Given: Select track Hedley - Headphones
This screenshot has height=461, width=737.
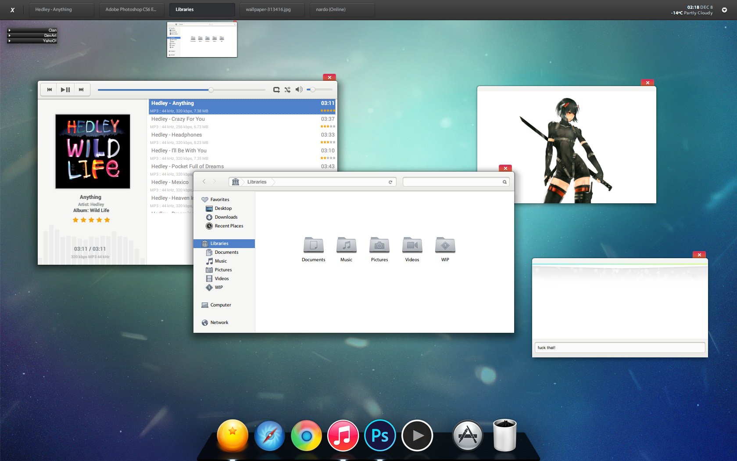Looking at the screenshot, I should point(243,138).
